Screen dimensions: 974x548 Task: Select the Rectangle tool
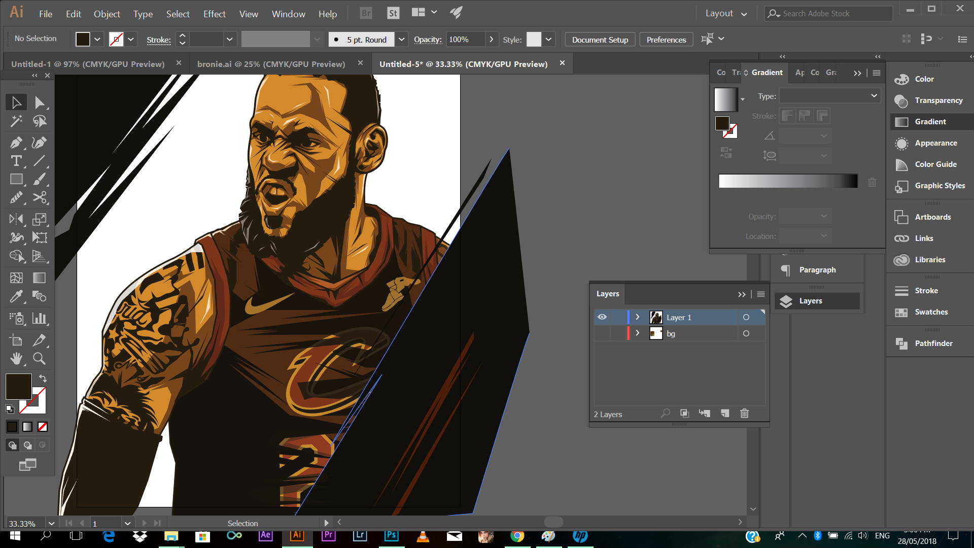16,179
